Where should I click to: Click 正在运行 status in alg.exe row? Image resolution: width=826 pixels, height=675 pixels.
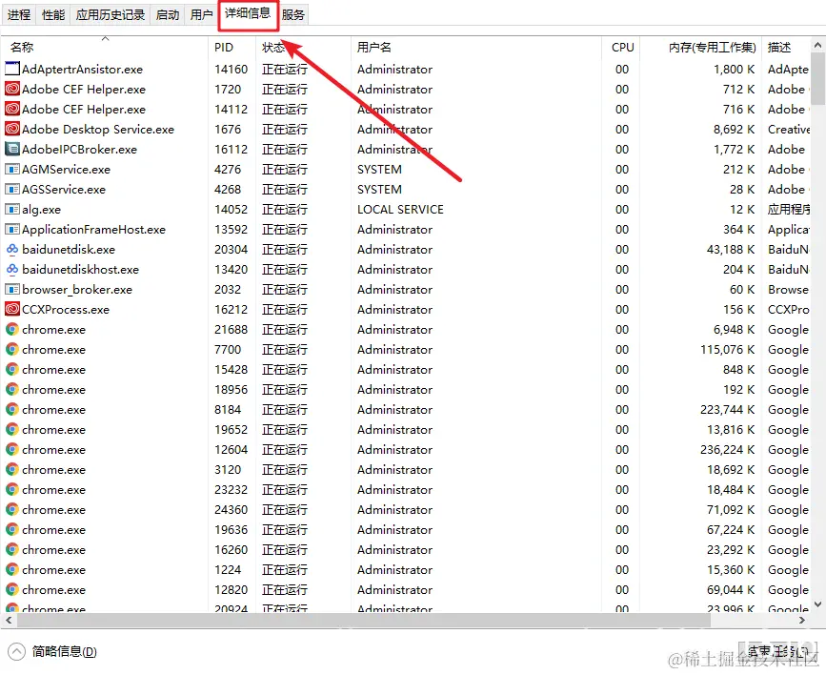tap(285, 210)
